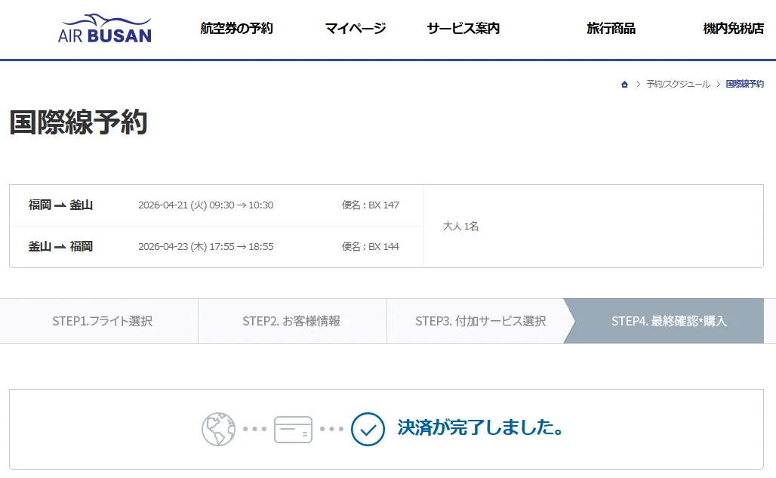Click the 釜山 → 福岡 return flight row
Image resolution: width=776 pixels, height=478 pixels.
pos(216,247)
